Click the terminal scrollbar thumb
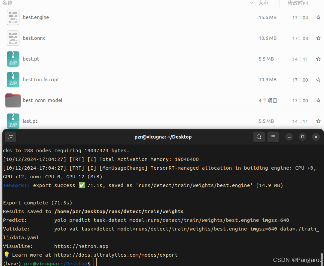Screen dimensions: 324x266 [322, 259]
